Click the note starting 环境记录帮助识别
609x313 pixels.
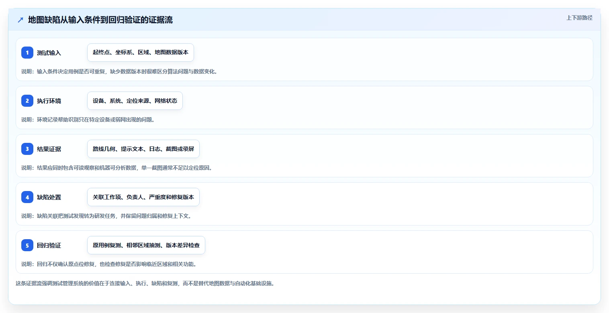[88, 120]
